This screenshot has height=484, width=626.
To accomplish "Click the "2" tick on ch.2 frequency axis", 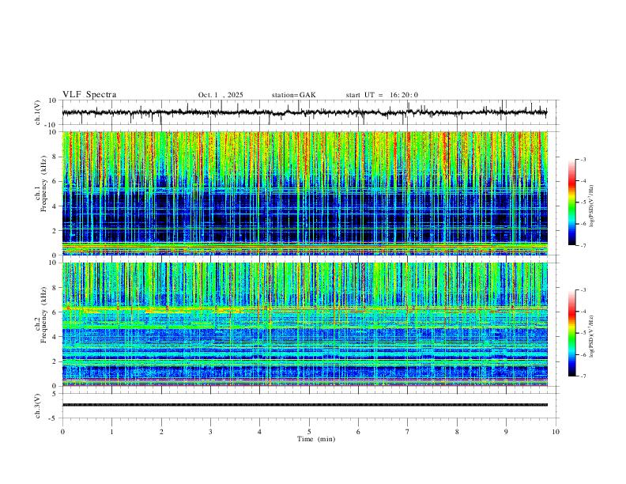I will [x=55, y=361].
